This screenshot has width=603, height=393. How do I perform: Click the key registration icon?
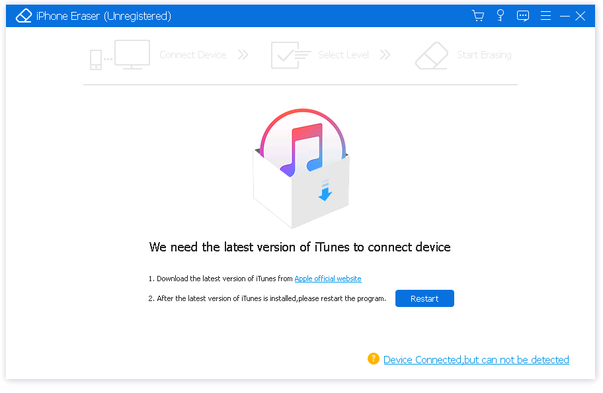pos(501,15)
